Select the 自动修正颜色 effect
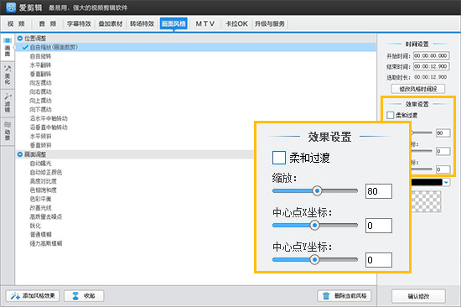 pyautogui.click(x=46, y=172)
